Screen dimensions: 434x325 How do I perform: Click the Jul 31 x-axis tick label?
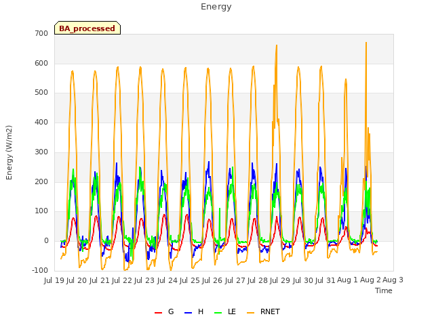pos(325,280)
